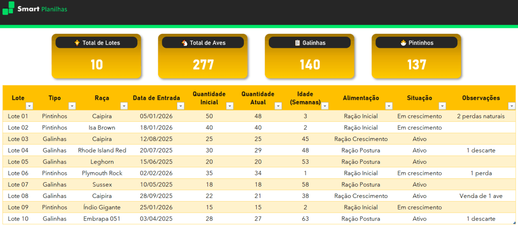Image resolution: width=518 pixels, height=225 pixels.
Task: Click the entry date 02/02/2026
Action: (x=156, y=173)
